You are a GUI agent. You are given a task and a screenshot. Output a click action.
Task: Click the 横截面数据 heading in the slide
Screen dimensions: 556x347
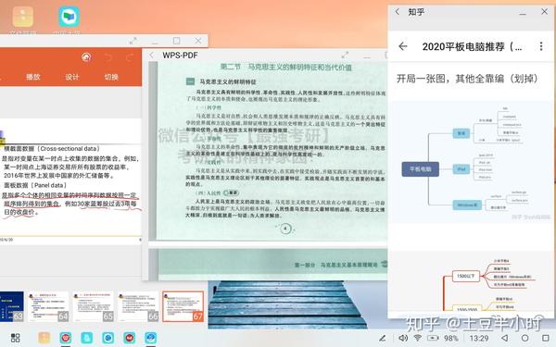pyautogui.click(x=51, y=149)
